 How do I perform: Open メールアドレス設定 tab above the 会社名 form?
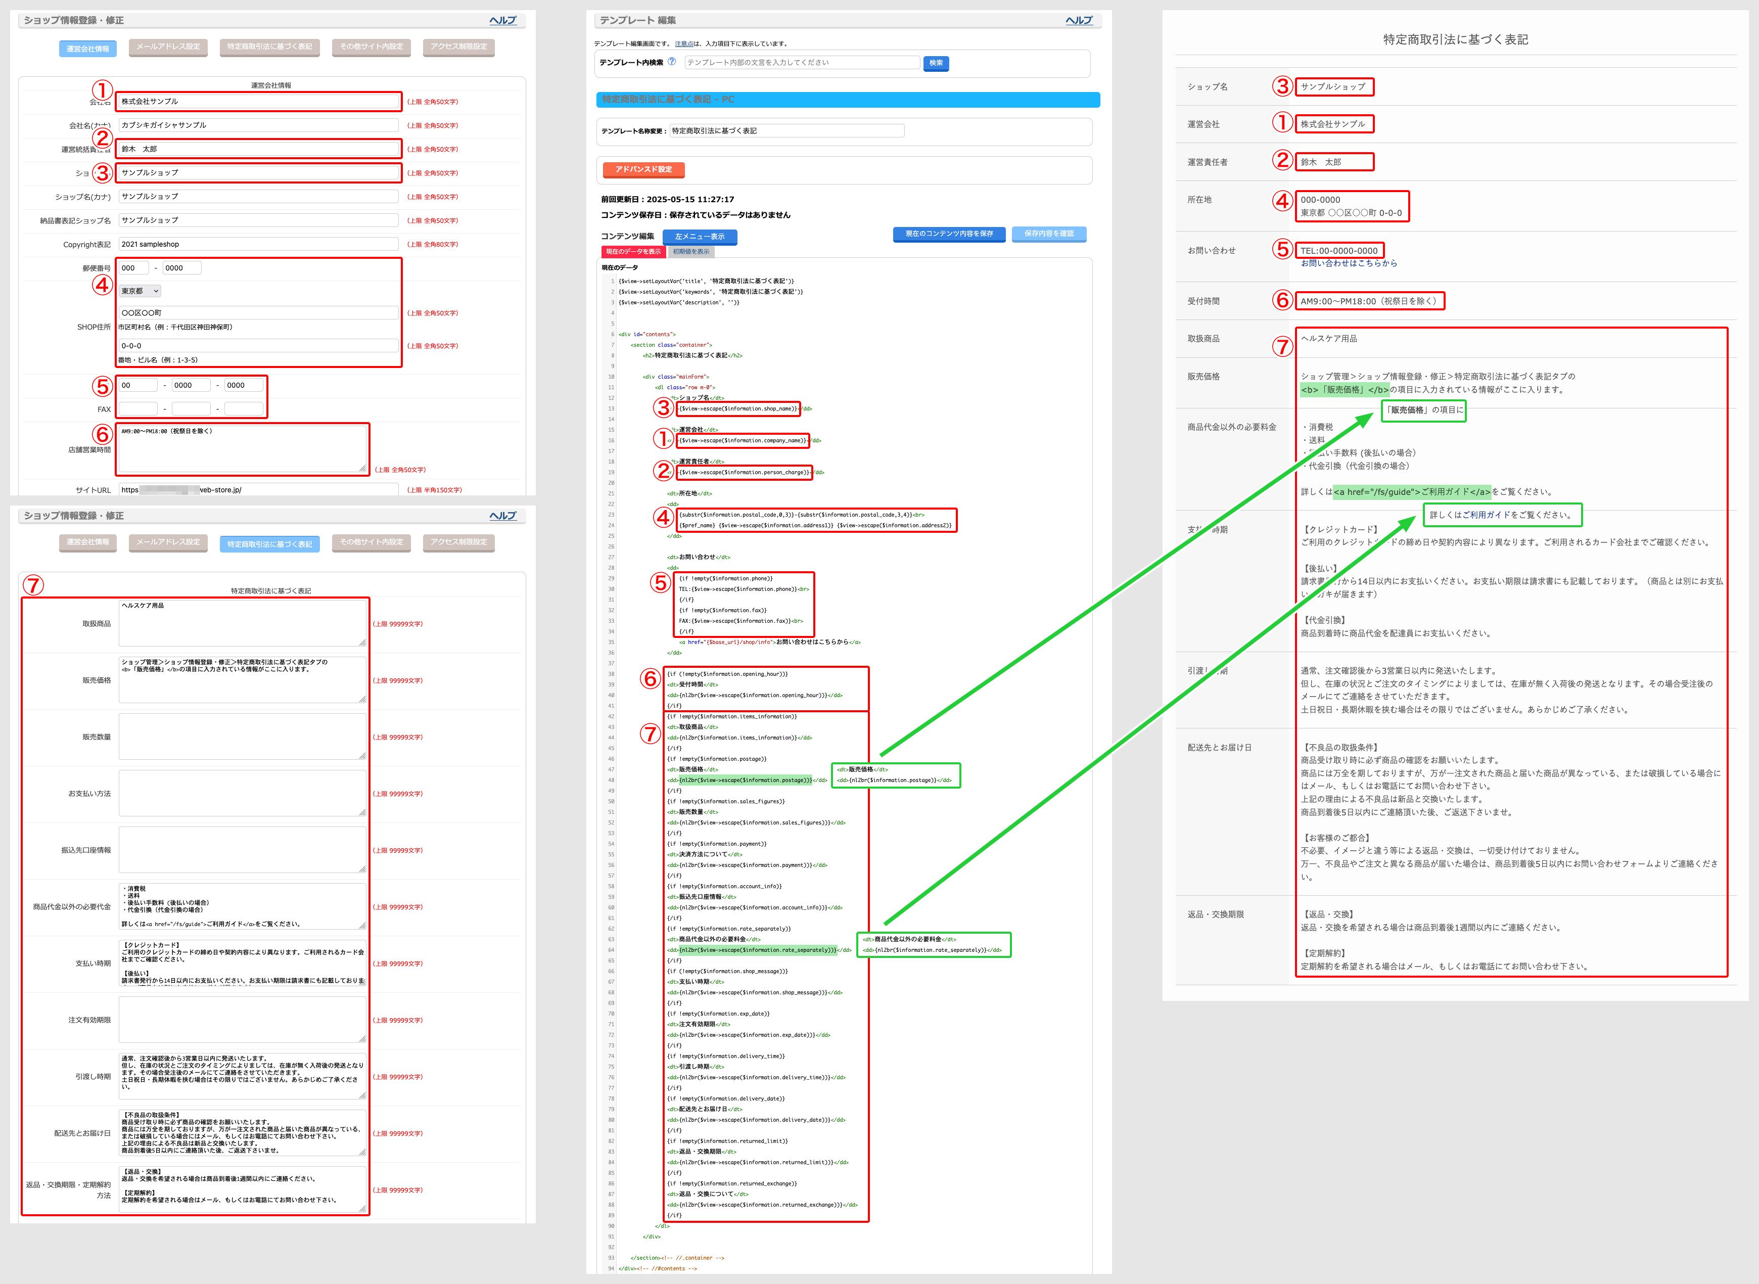click(168, 47)
